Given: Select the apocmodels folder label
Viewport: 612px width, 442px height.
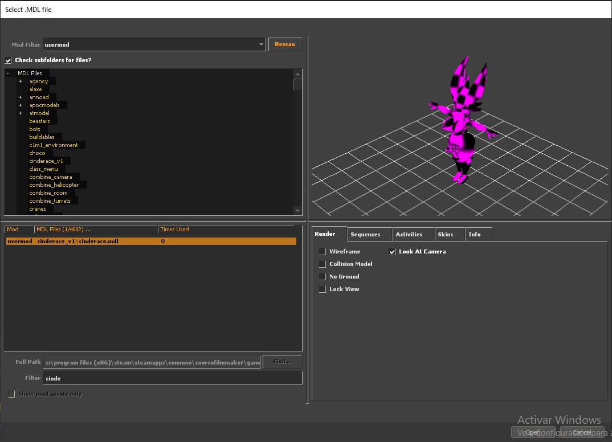Looking at the screenshot, I should tap(44, 105).
